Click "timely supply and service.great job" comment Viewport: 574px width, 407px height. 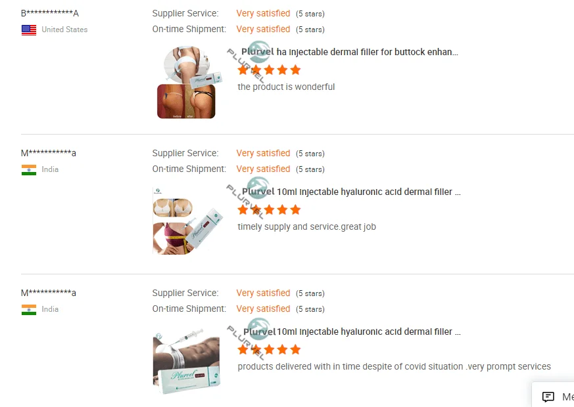[306, 226]
